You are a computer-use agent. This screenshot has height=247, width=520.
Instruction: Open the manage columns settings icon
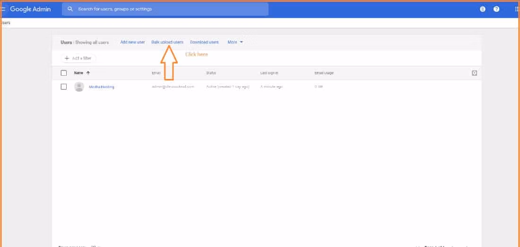click(475, 73)
